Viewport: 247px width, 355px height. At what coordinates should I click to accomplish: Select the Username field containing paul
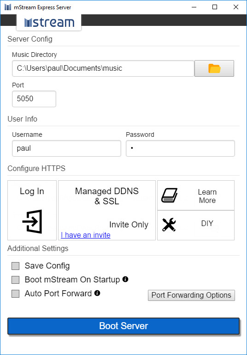click(67, 148)
